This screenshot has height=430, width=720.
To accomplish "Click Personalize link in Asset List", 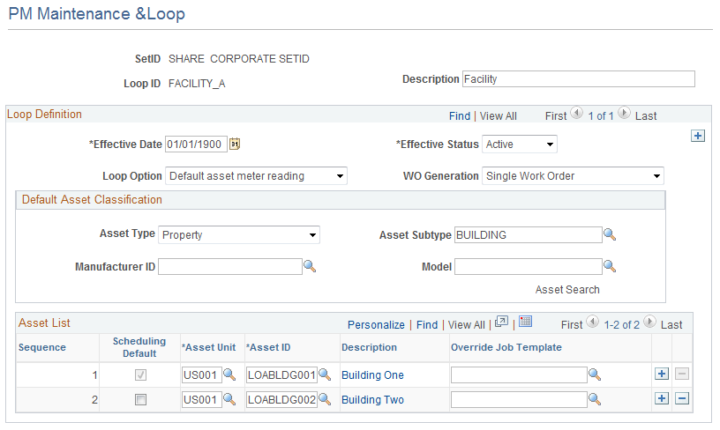I will pos(376,324).
